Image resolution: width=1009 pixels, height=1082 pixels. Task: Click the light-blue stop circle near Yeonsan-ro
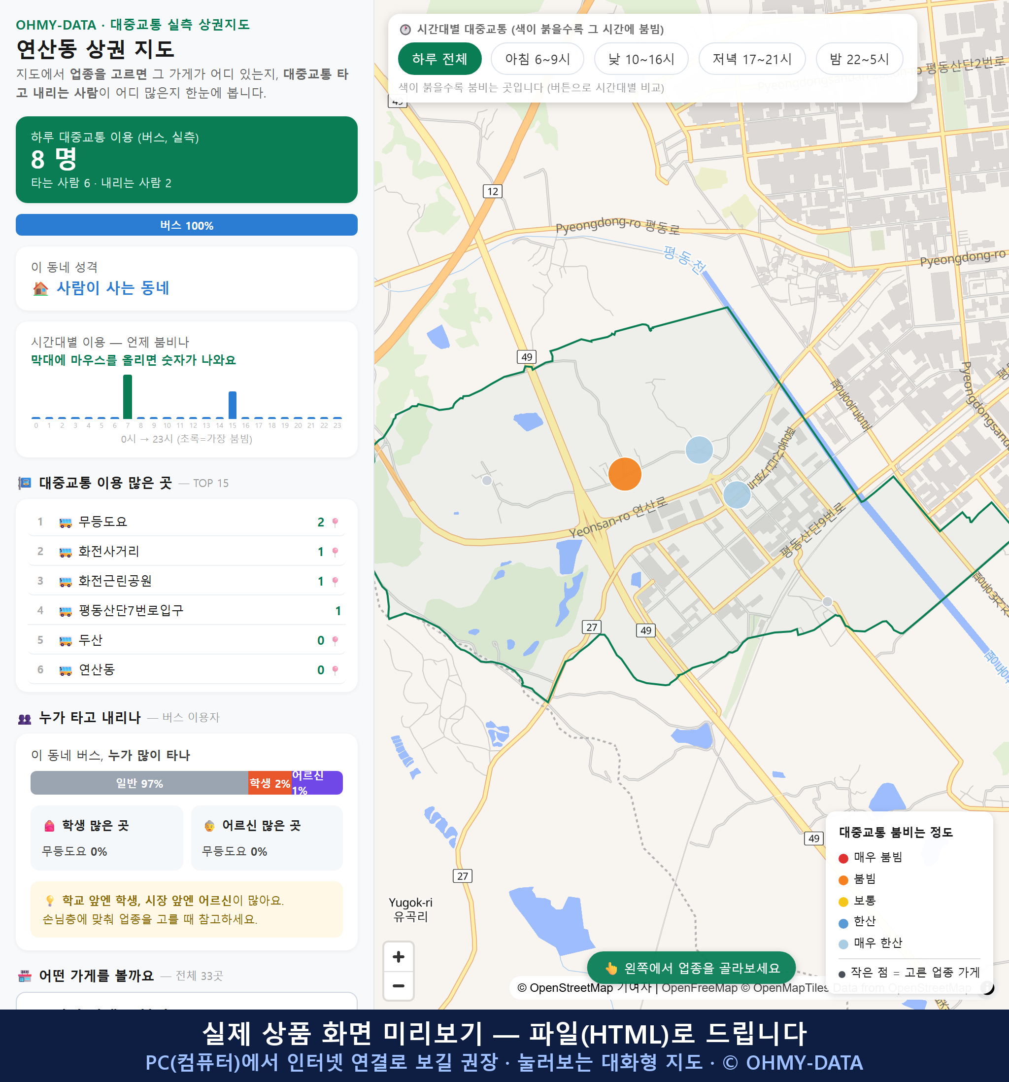click(737, 494)
